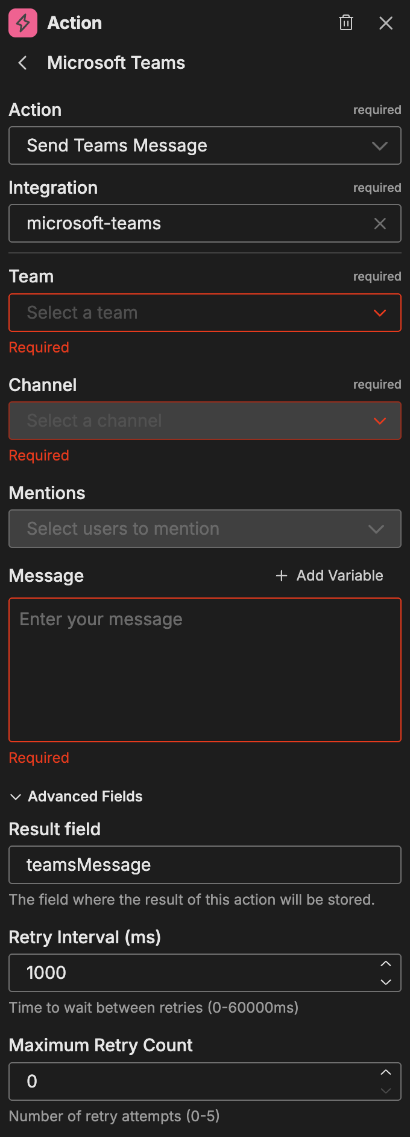Increment Maximum Retry Count upward
Viewport: 410px width, 1137px height.
tap(386, 1073)
